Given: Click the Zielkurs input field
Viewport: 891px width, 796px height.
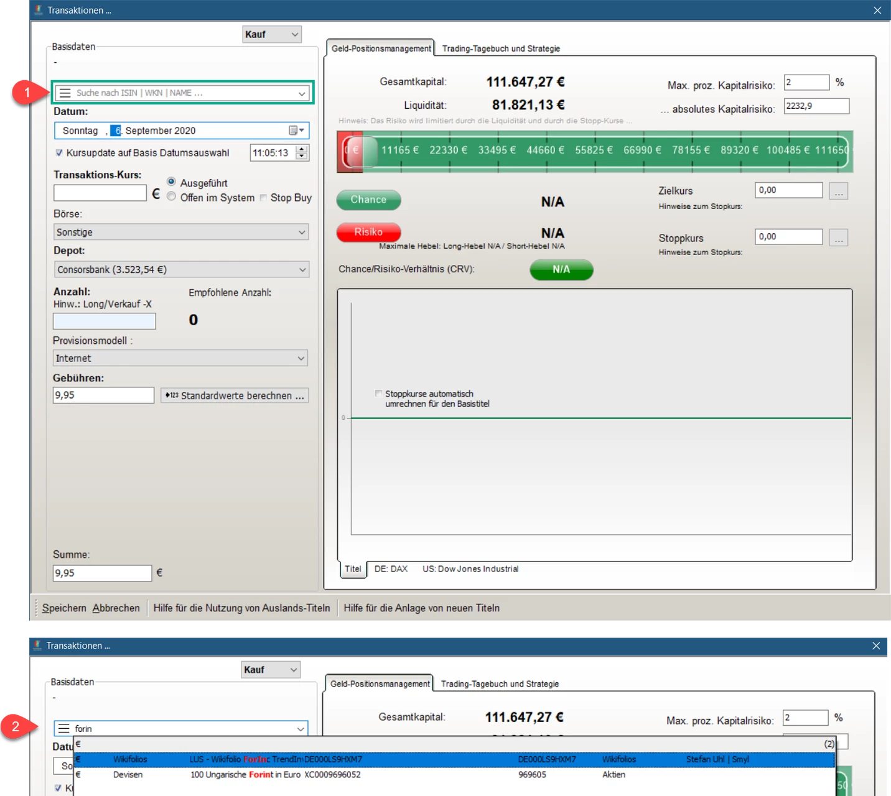Looking at the screenshot, I should [789, 190].
